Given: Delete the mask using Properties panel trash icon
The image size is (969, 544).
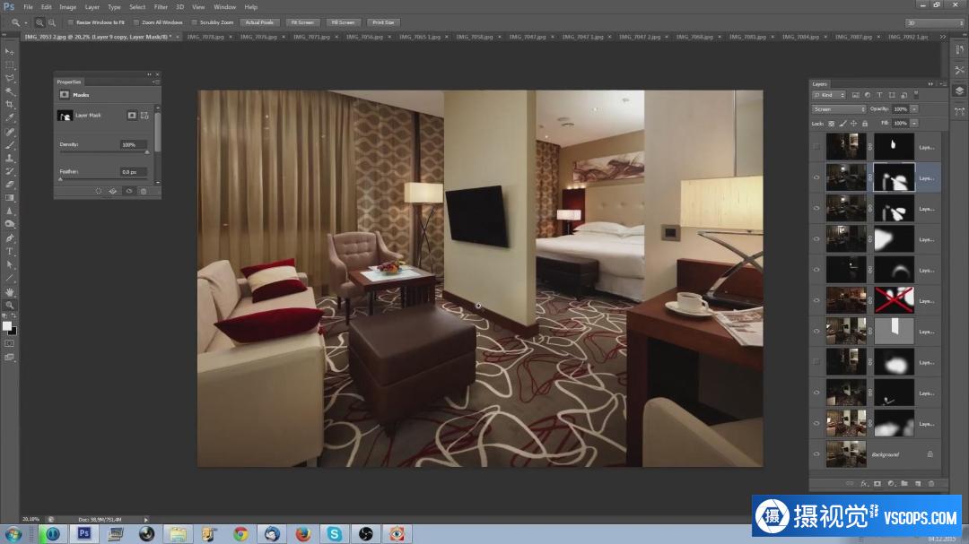Looking at the screenshot, I should [144, 192].
